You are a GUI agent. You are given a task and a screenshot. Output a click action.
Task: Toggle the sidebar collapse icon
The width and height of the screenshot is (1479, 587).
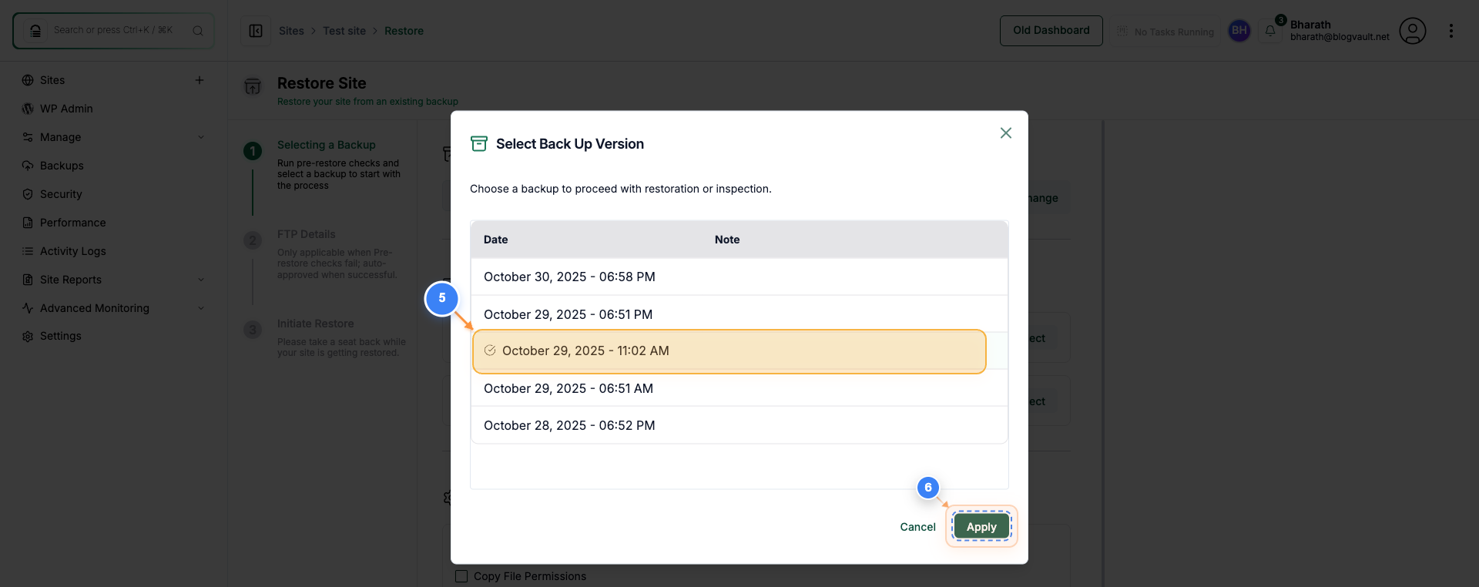click(x=256, y=31)
